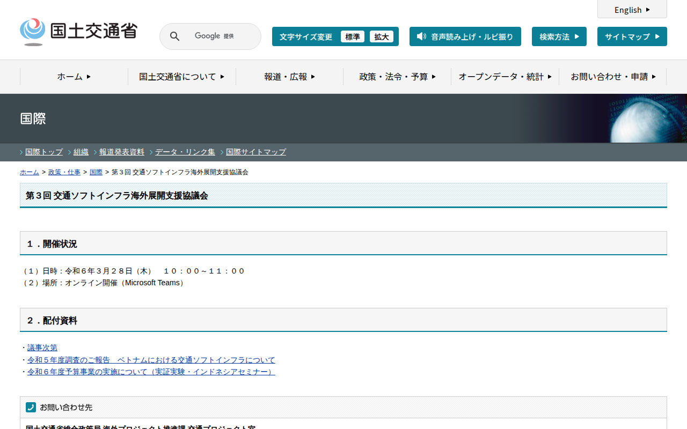Image resolution: width=687 pixels, height=429 pixels.
Task: Expand the 国土交通省について menu
Action: [181, 77]
